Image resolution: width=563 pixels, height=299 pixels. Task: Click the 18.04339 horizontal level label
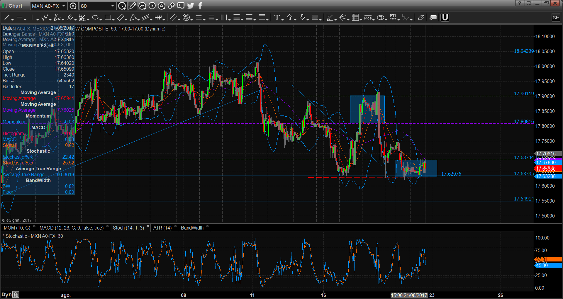click(524, 51)
